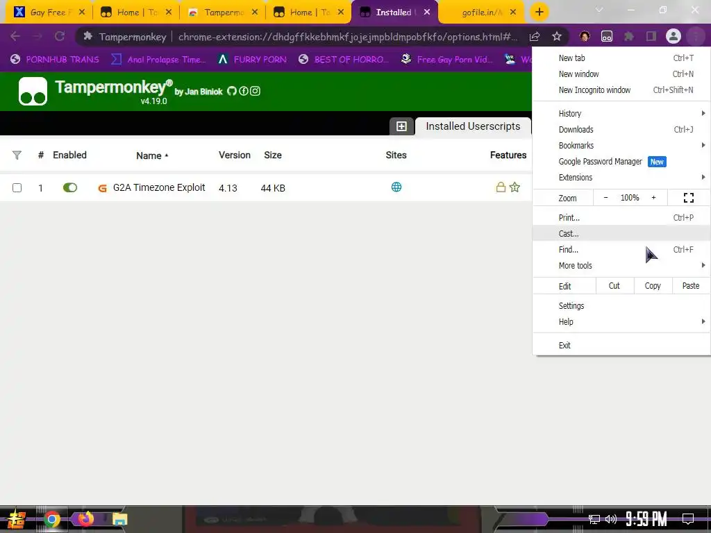Switch to the Installed Userscripts tab

click(473, 126)
